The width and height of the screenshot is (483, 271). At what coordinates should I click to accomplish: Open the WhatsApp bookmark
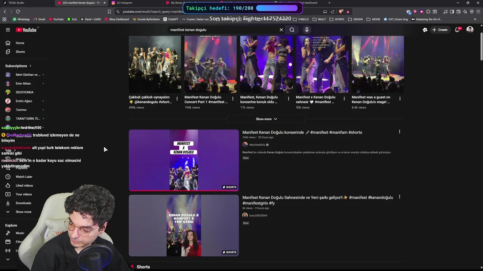[21, 19]
